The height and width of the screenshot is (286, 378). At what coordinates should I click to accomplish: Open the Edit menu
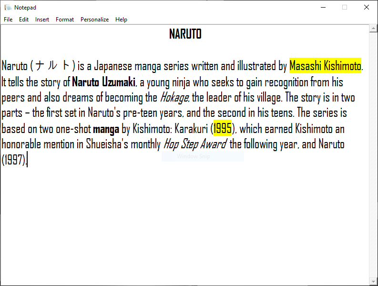pyautogui.click(x=24, y=20)
